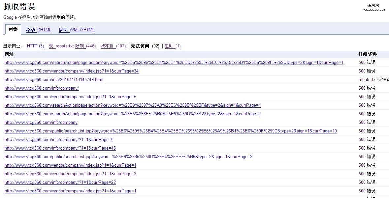Select the 无法访问 (92) filter
This screenshot has width=389, height=198.
pyautogui.click(x=145, y=46)
